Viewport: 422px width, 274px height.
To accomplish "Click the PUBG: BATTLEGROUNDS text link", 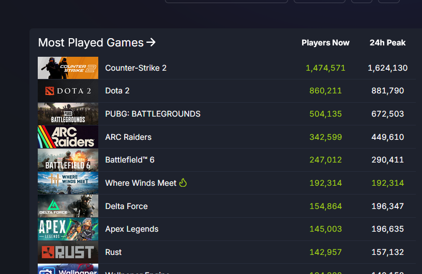I will [x=153, y=114].
